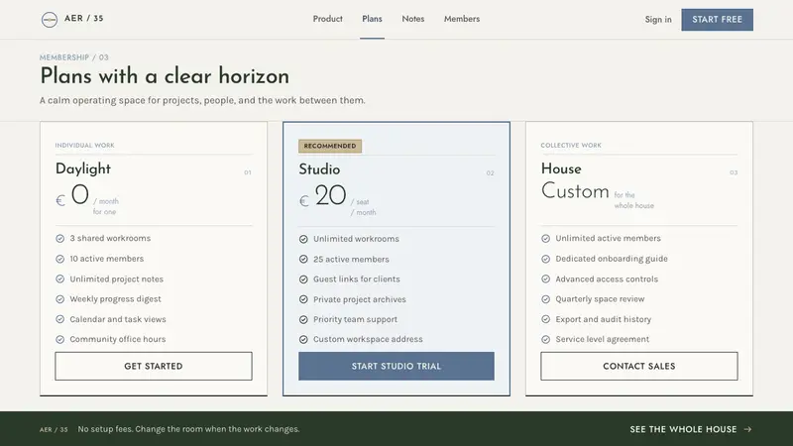Image resolution: width=793 pixels, height=446 pixels.
Task: Click the check icon beside 25 active members
Action: (303, 260)
